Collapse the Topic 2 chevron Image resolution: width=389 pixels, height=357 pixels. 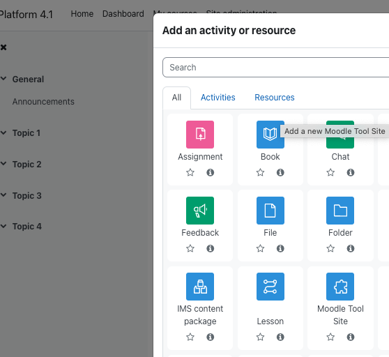[3, 164]
